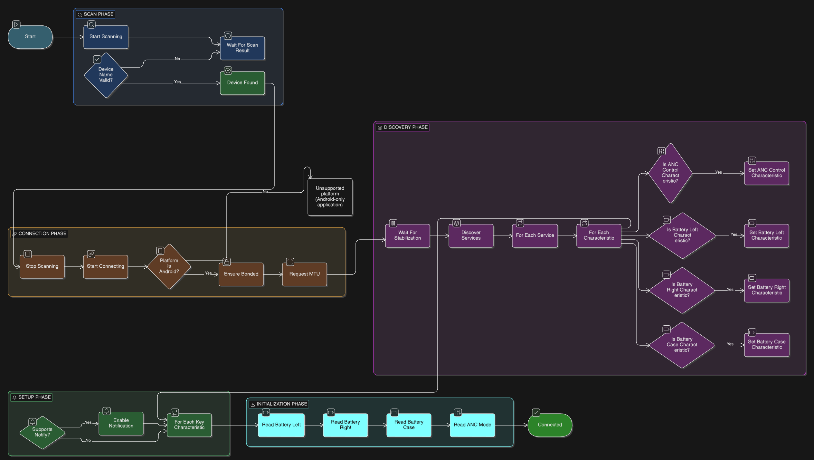Select the DISCOVERY PHASE group label

click(x=402, y=128)
